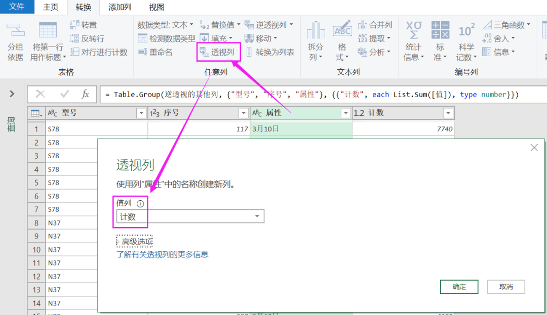
Task: Select S78 cell in row 1
Action: 97,129
